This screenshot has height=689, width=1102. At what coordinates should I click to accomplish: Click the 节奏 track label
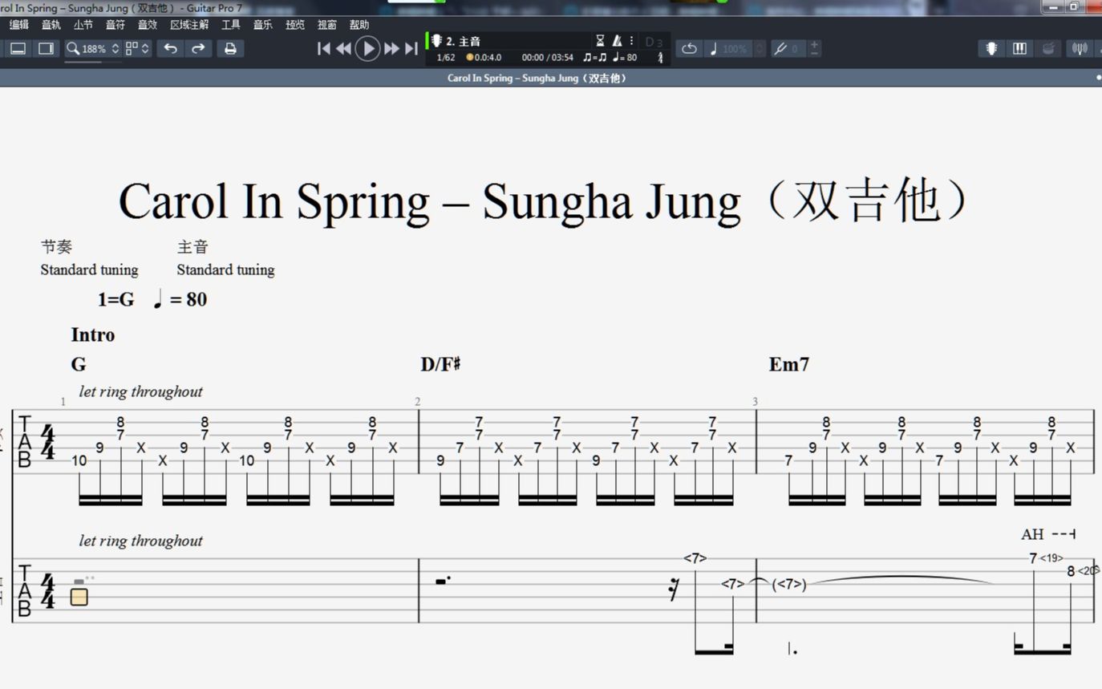coord(56,247)
